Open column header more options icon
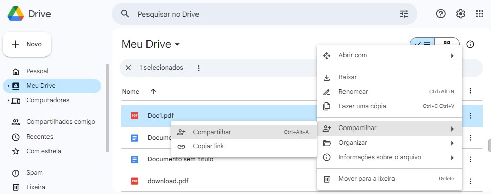Image resolution: width=491 pixels, height=194 pixels. [x=470, y=91]
